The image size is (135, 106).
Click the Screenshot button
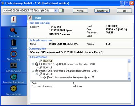point(102,11)
